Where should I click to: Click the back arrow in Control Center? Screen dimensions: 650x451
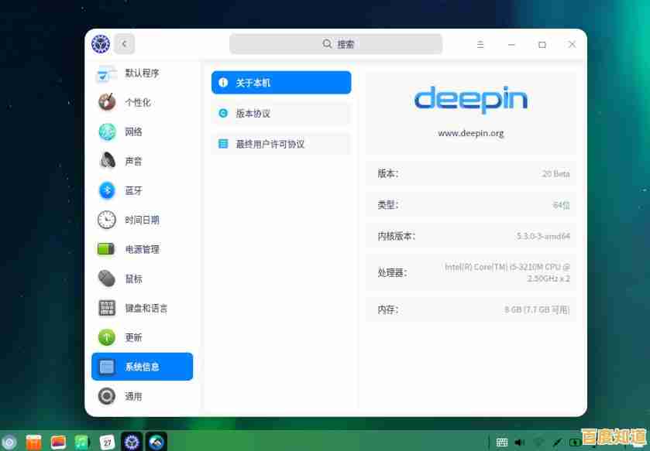(x=124, y=44)
